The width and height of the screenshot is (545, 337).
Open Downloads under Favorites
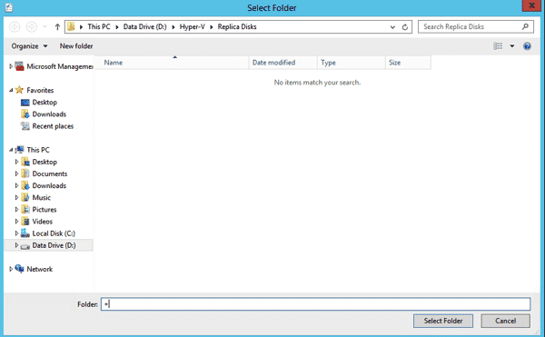click(x=49, y=114)
